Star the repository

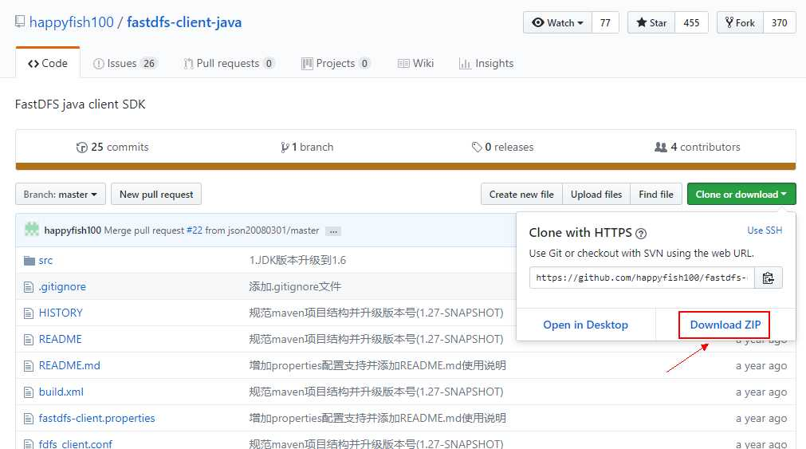651,23
